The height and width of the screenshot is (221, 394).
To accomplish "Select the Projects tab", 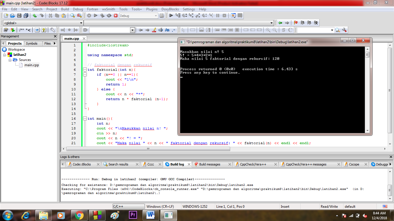I will coord(15,43).
